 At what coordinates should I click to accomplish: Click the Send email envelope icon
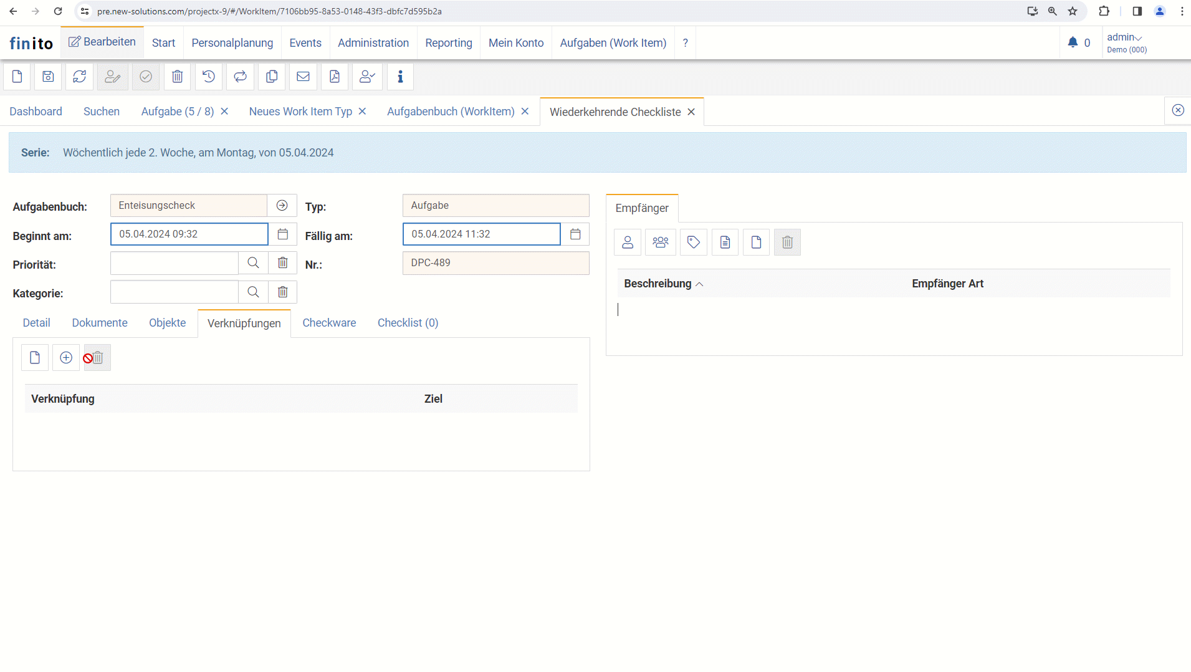pyautogui.click(x=303, y=77)
